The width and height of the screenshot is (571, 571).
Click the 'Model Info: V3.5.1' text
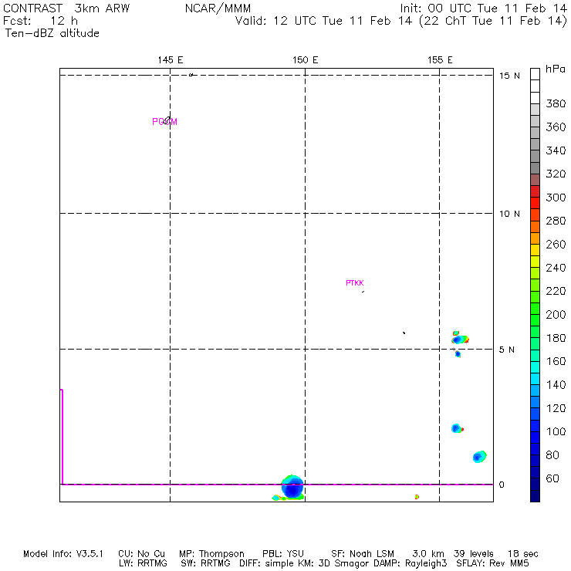point(63,554)
